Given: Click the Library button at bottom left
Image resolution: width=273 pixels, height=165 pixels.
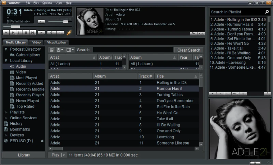Looking at the screenshot, I should pyautogui.click(x=24, y=155).
